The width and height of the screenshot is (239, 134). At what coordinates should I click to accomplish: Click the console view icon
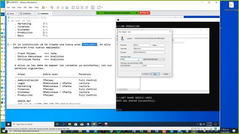coord(93,7)
